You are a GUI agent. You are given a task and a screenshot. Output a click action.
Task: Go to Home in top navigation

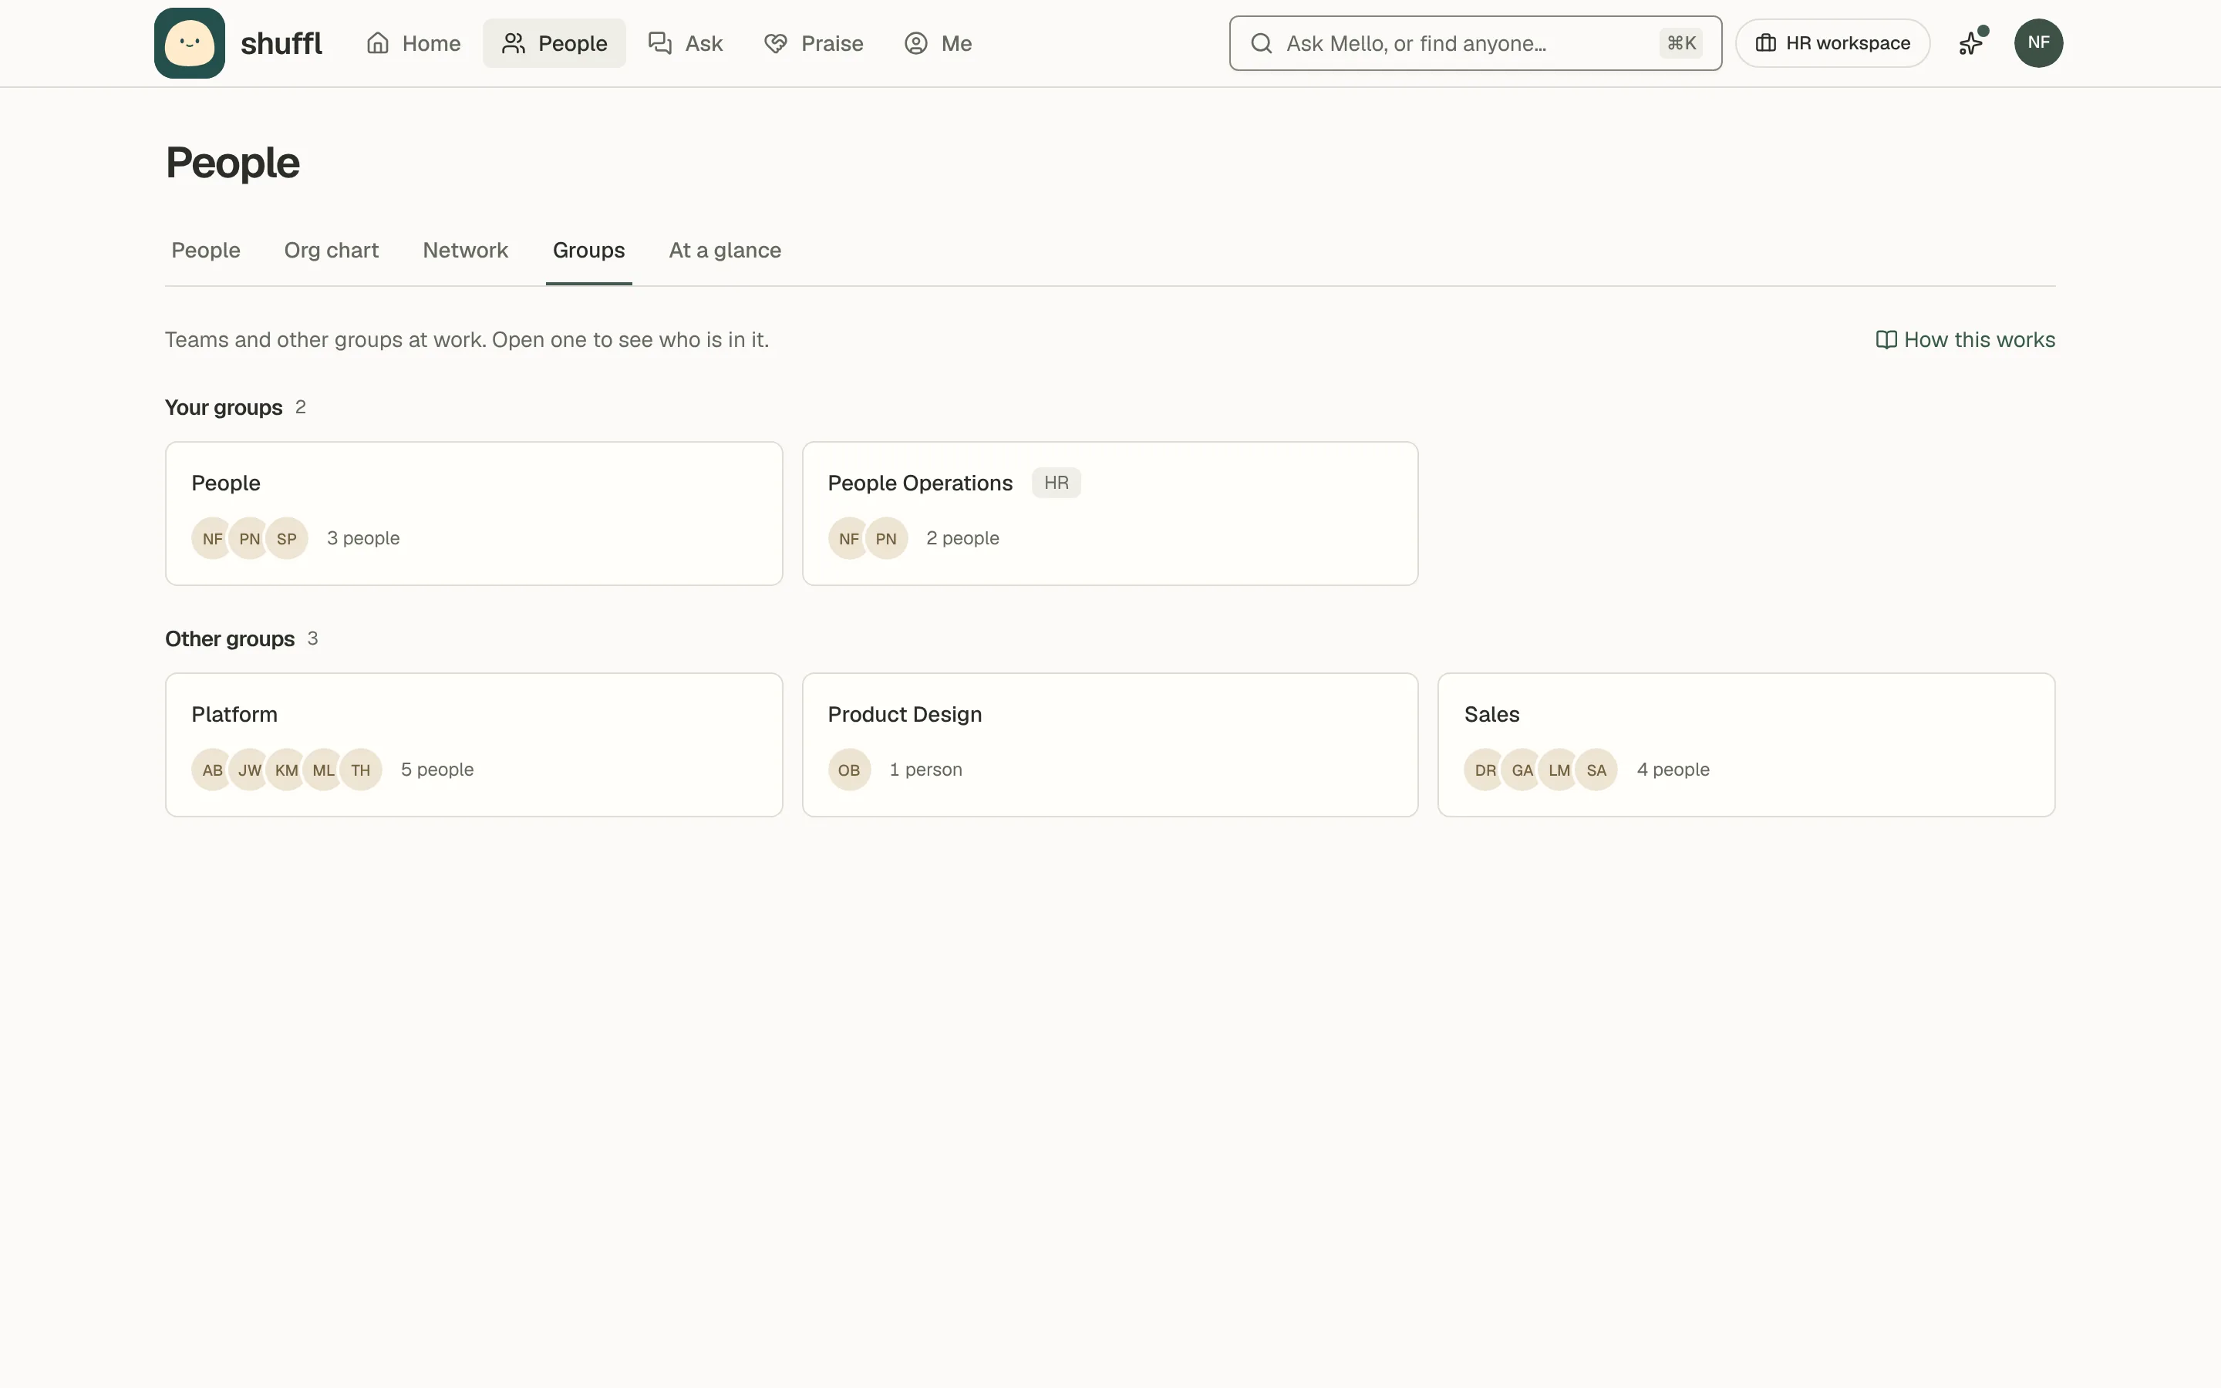point(413,43)
